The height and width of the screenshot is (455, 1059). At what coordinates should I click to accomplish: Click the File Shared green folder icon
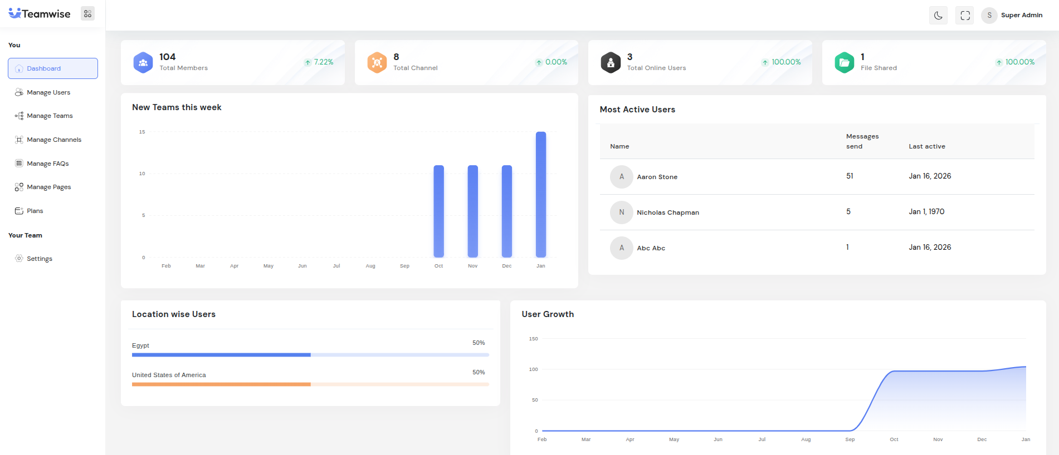[x=845, y=62]
